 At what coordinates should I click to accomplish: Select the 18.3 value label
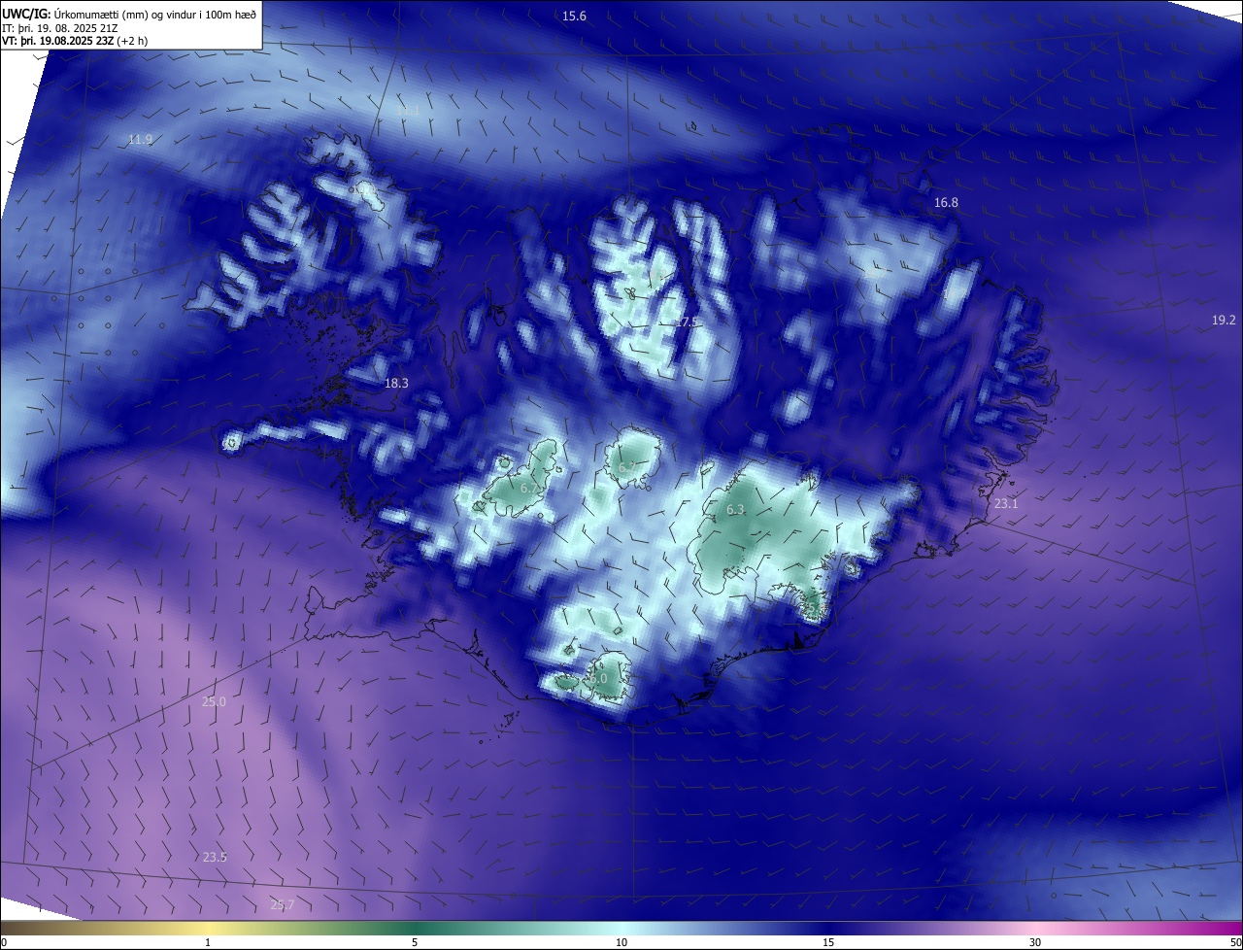click(x=396, y=384)
